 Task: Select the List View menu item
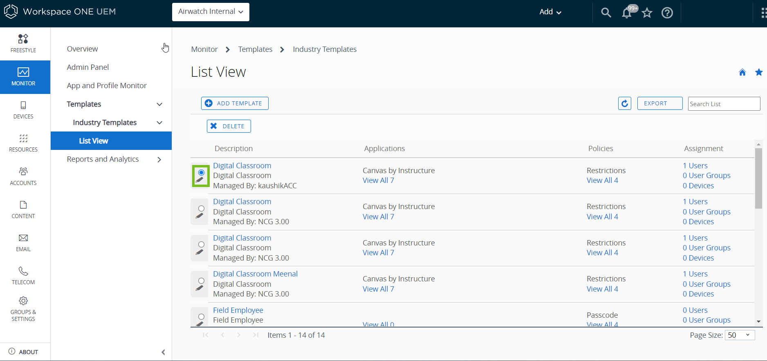pos(111,141)
